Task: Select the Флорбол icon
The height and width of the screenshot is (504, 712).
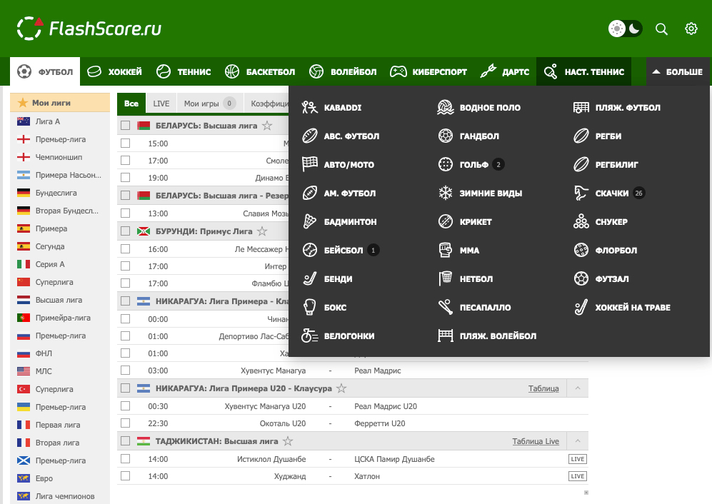Action: click(581, 250)
